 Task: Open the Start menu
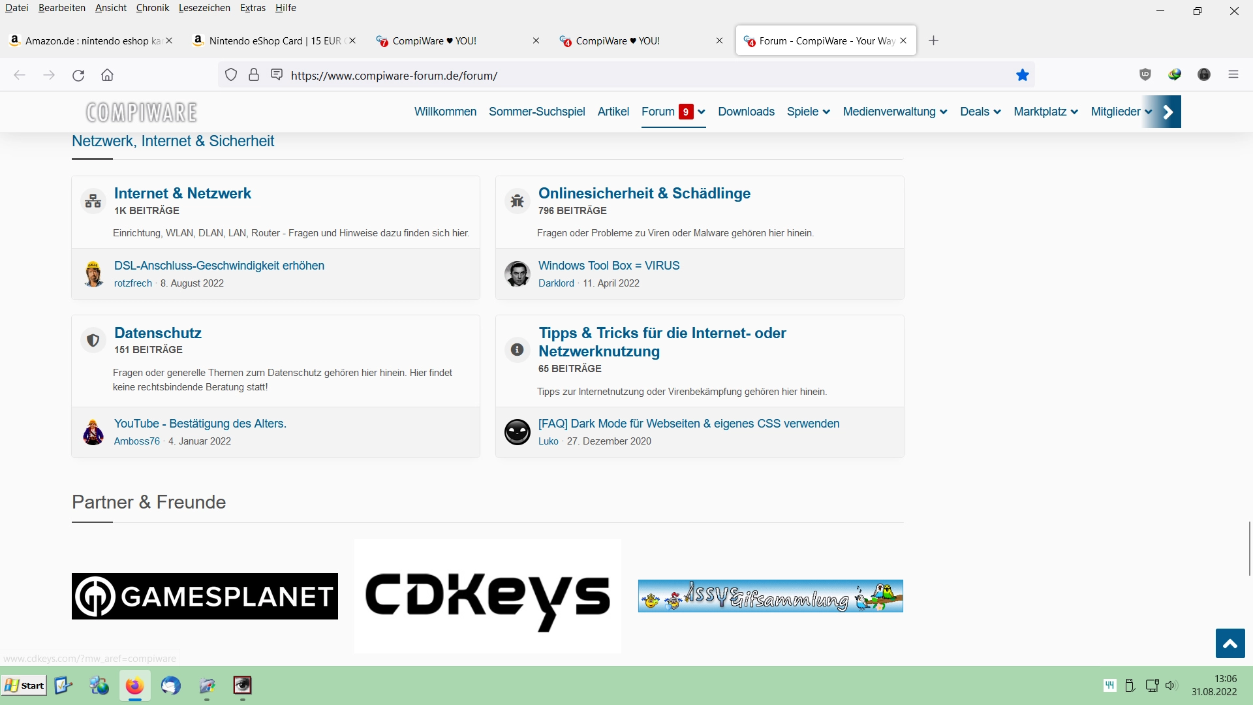tap(25, 685)
